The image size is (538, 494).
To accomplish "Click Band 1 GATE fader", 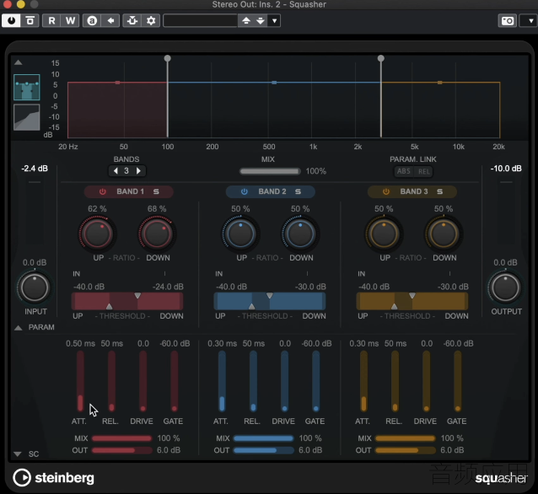I will pyautogui.click(x=175, y=382).
